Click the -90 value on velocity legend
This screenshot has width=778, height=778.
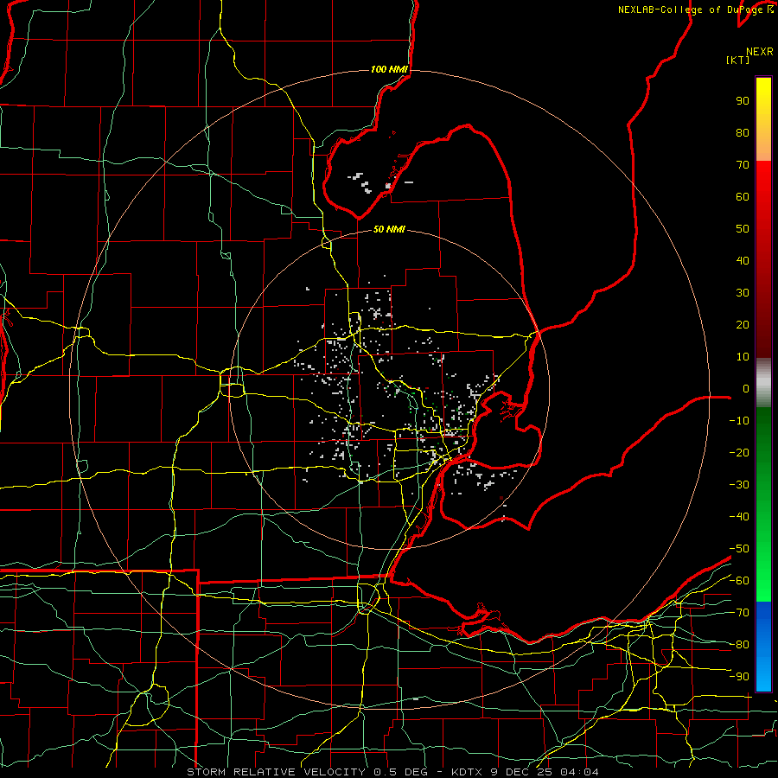(x=739, y=677)
